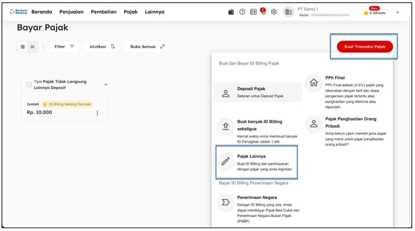Choose Deposit Pajak option

point(258,92)
